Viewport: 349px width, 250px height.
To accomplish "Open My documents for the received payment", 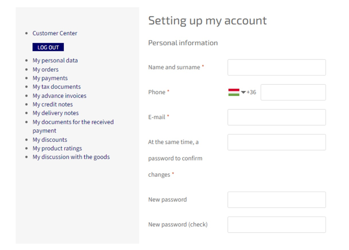I will pos(73,126).
